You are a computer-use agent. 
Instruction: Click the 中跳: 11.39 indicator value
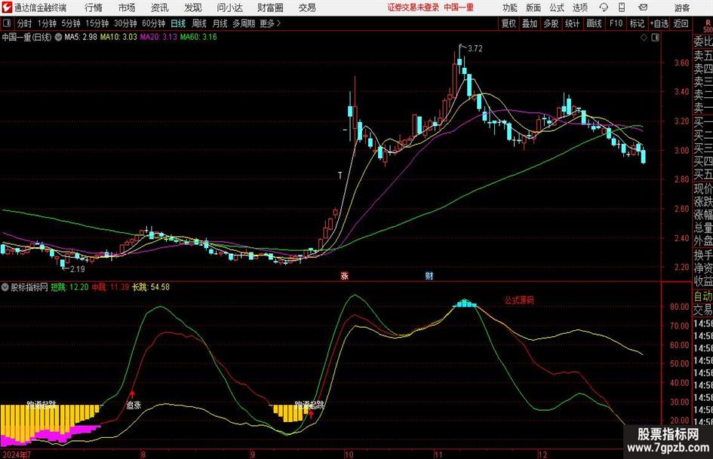pos(110,287)
